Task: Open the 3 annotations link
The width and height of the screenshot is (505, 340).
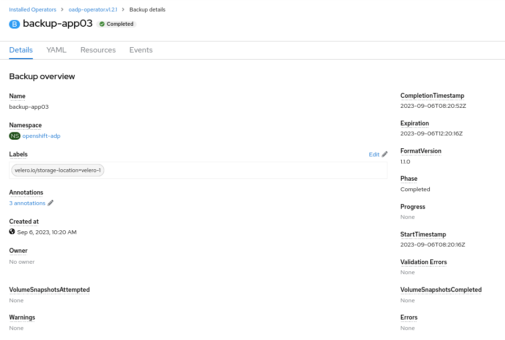Action: pyautogui.click(x=28, y=203)
